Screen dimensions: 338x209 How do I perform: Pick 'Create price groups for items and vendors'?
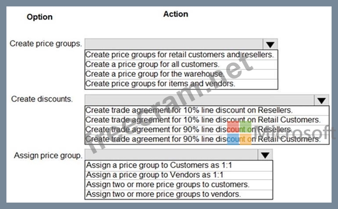click(160, 84)
